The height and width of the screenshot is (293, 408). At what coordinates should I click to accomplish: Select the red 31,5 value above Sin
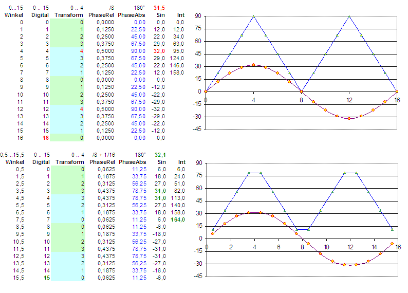(159, 8)
